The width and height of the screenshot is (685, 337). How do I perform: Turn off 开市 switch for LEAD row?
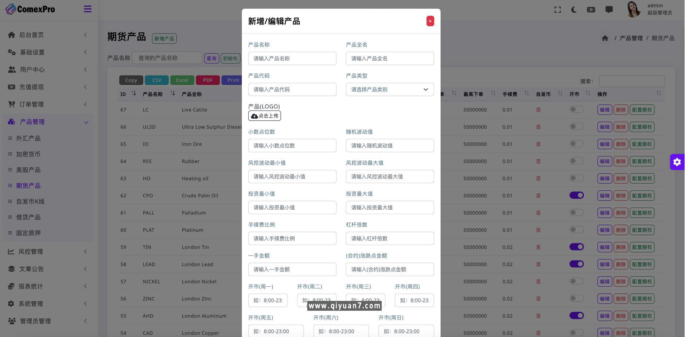click(x=576, y=264)
